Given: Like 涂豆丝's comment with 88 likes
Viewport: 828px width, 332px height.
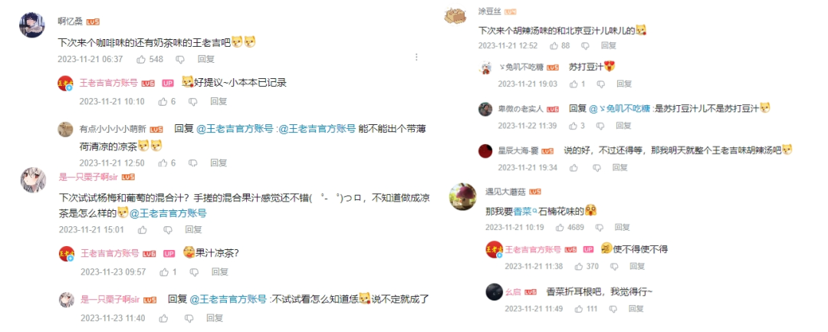Looking at the screenshot, I should [554, 45].
